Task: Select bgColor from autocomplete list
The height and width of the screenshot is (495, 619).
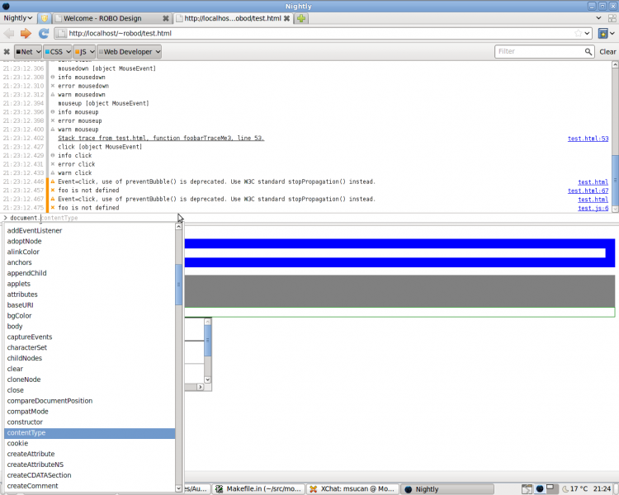Action: pyautogui.click(x=90, y=316)
